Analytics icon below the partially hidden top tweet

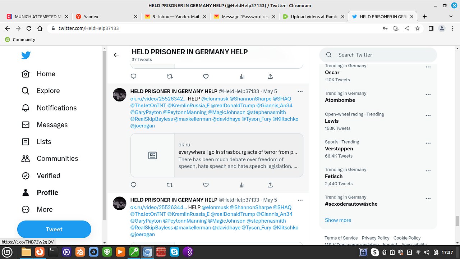[242, 76]
